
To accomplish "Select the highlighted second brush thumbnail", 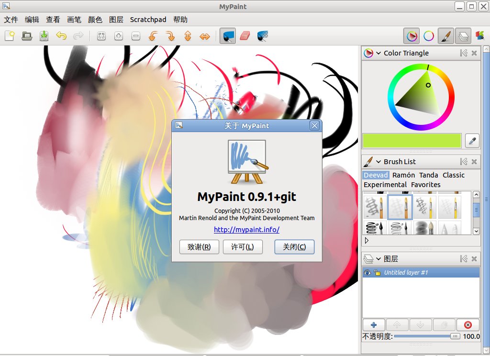I will [x=400, y=207].
